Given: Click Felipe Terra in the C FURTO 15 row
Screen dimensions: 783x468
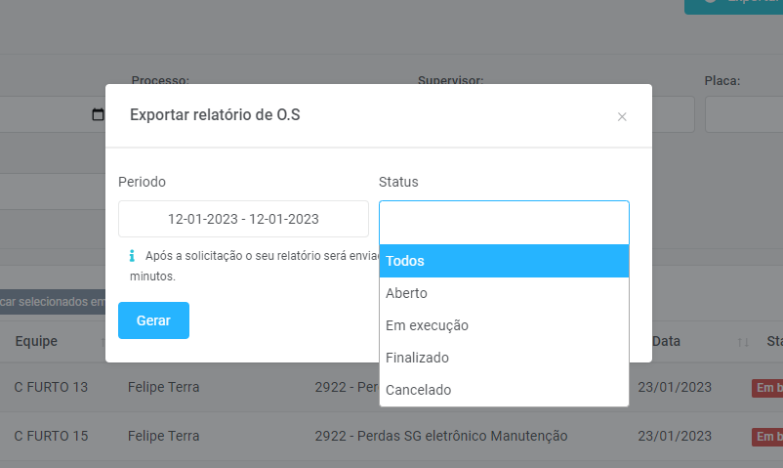Looking at the screenshot, I should pos(163,436).
